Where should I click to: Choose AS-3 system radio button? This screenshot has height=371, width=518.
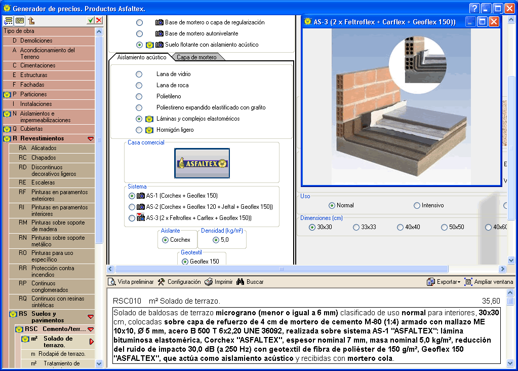tap(132, 218)
